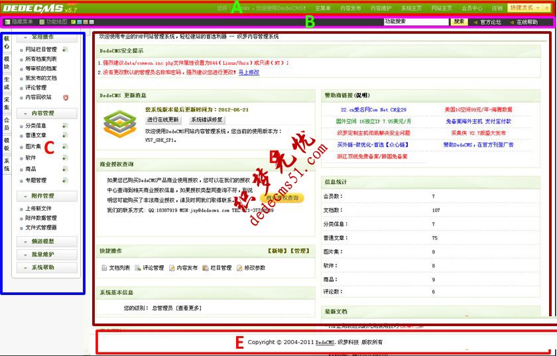The image size is (557, 356).
Task: Click the arrow icon beside 在线帮助
Action: (511, 22)
